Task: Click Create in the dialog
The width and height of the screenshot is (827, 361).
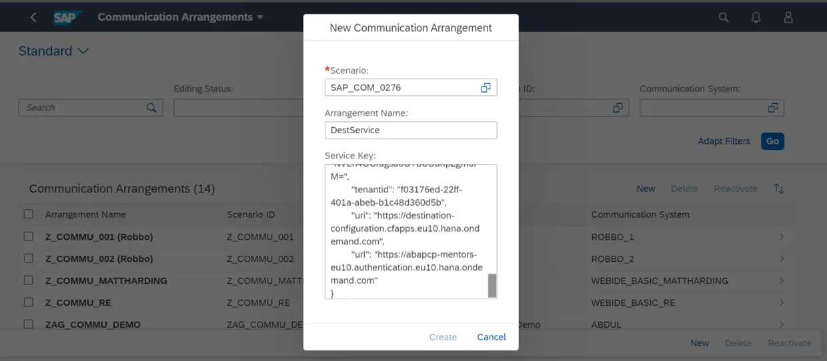Action: click(x=443, y=337)
